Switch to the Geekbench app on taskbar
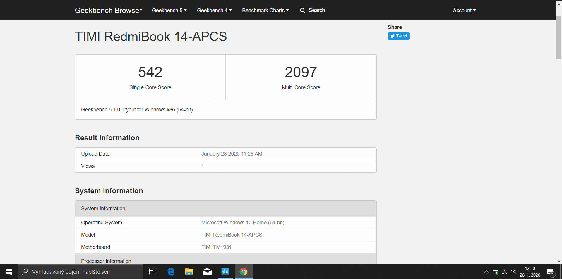Screen dimensions: 562x279 (x=225, y=272)
